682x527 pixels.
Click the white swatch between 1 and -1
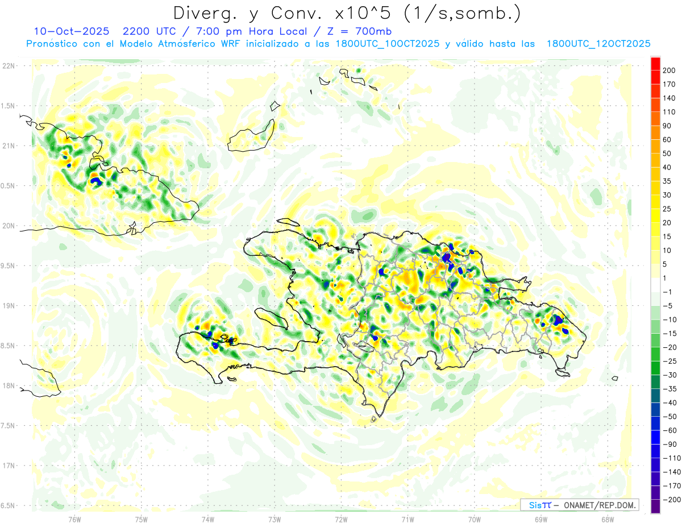point(655,285)
